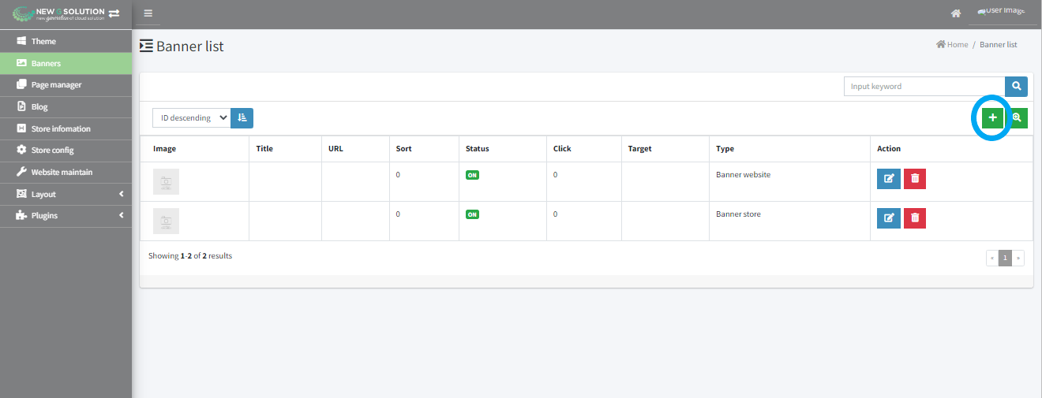Open the ID descending sort dropdown
1042x398 pixels.
click(192, 118)
